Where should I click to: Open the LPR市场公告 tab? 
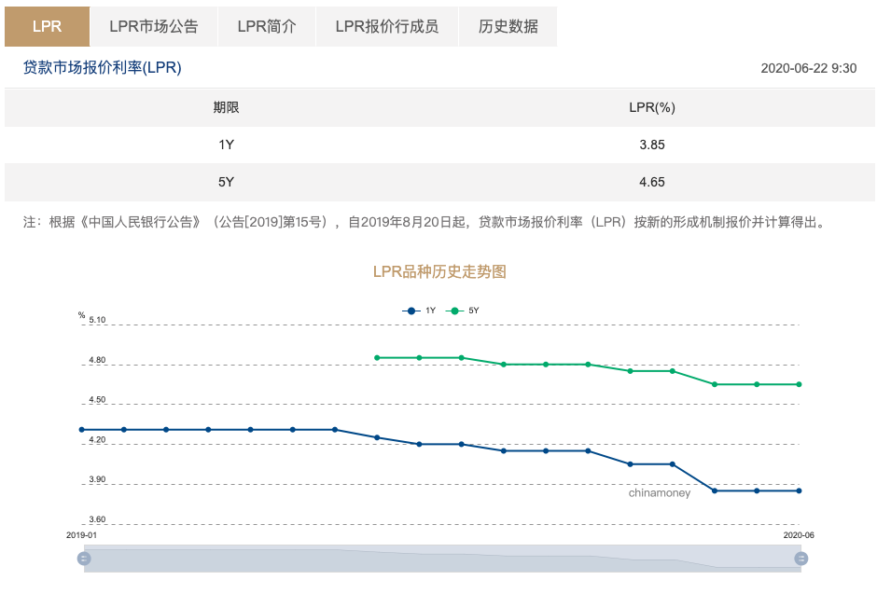(154, 26)
